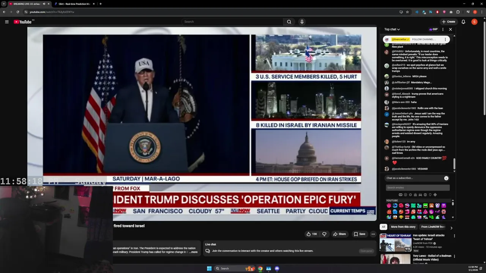The image size is (486, 273).
Task: Select the All filter chip
Action: (x=383, y=227)
